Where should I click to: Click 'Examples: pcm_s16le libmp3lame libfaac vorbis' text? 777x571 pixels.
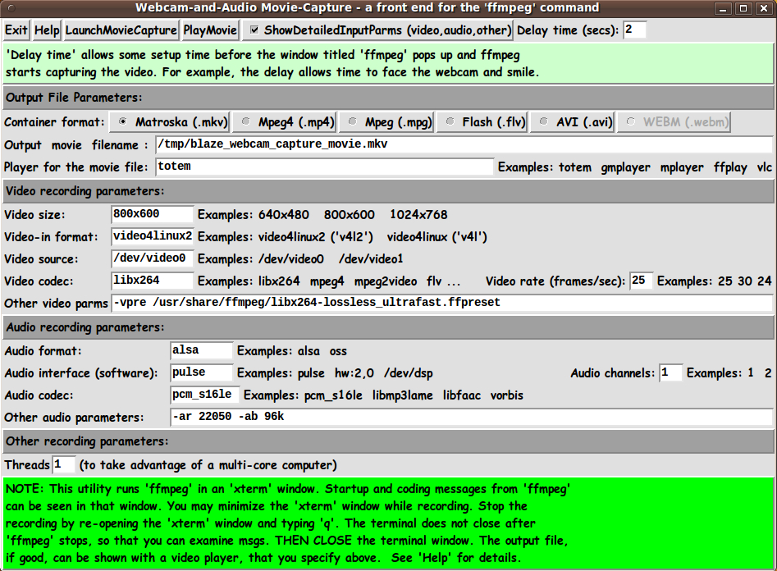[383, 395]
